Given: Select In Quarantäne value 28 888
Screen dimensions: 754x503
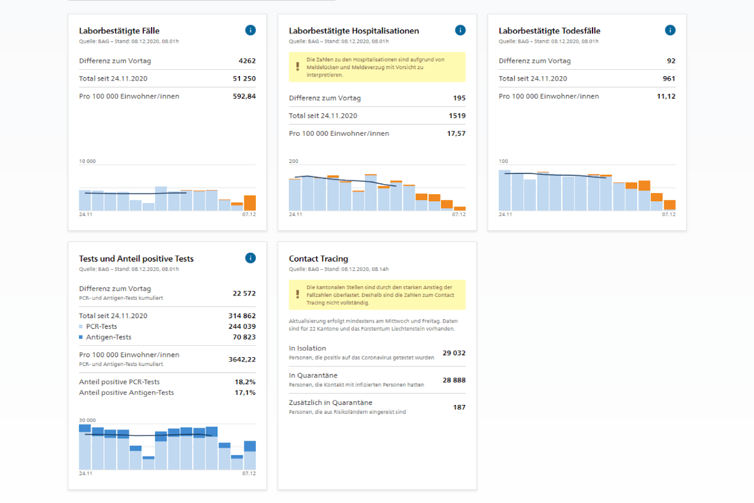Looking at the screenshot, I should pyautogui.click(x=454, y=380).
